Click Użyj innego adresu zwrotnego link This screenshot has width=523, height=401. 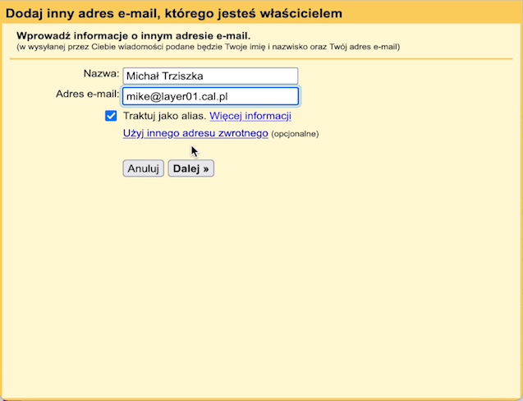[195, 133]
